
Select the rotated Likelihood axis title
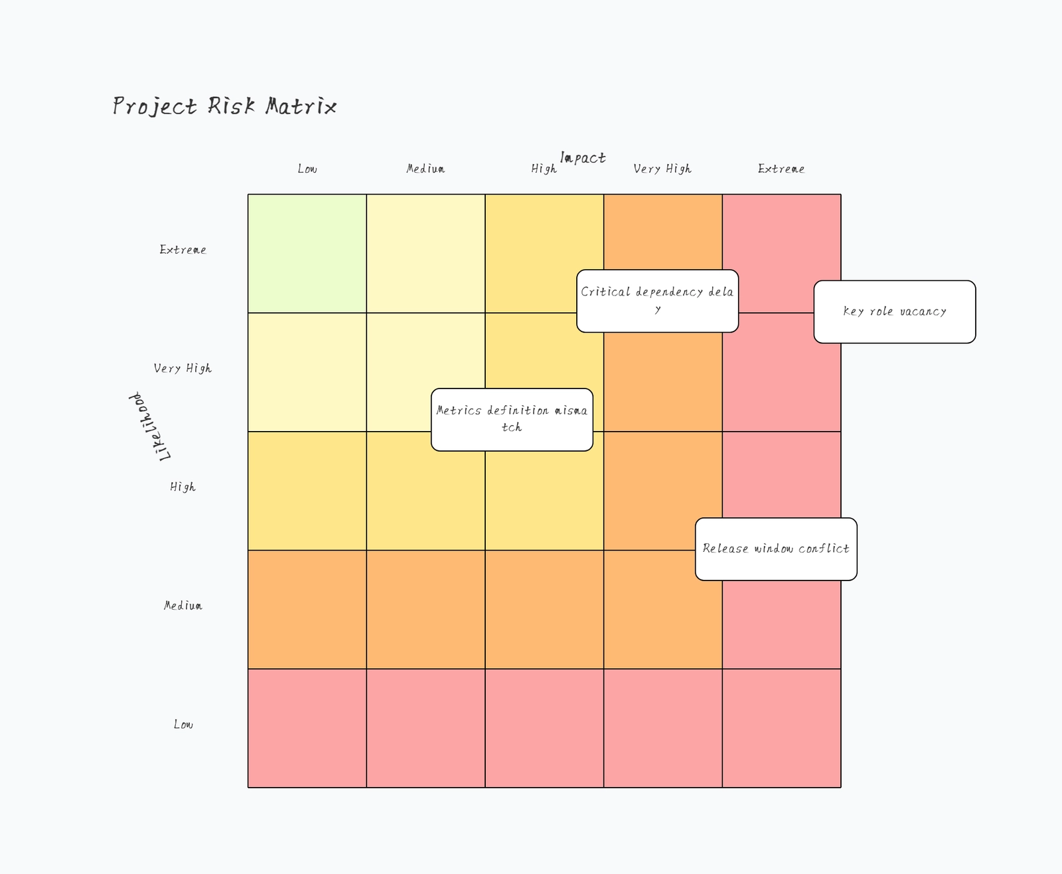pos(149,426)
